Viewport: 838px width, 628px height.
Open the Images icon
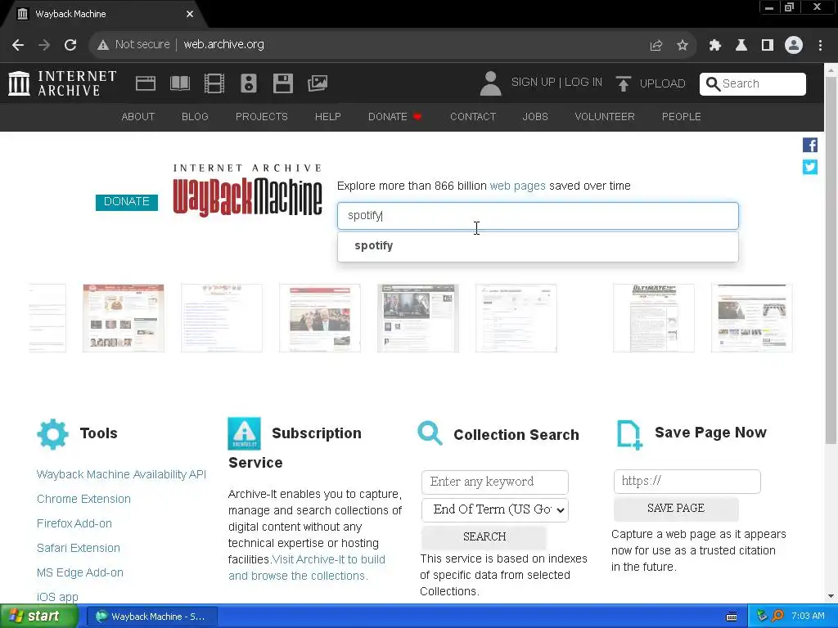[x=318, y=83]
